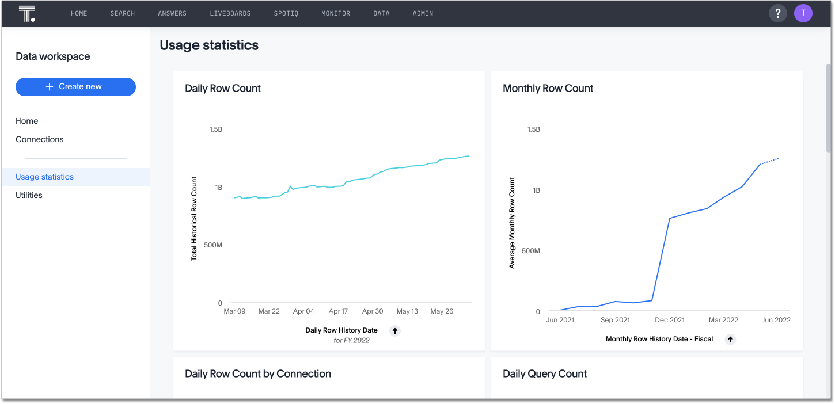
Task: Open the Monitor page
Action: click(336, 13)
